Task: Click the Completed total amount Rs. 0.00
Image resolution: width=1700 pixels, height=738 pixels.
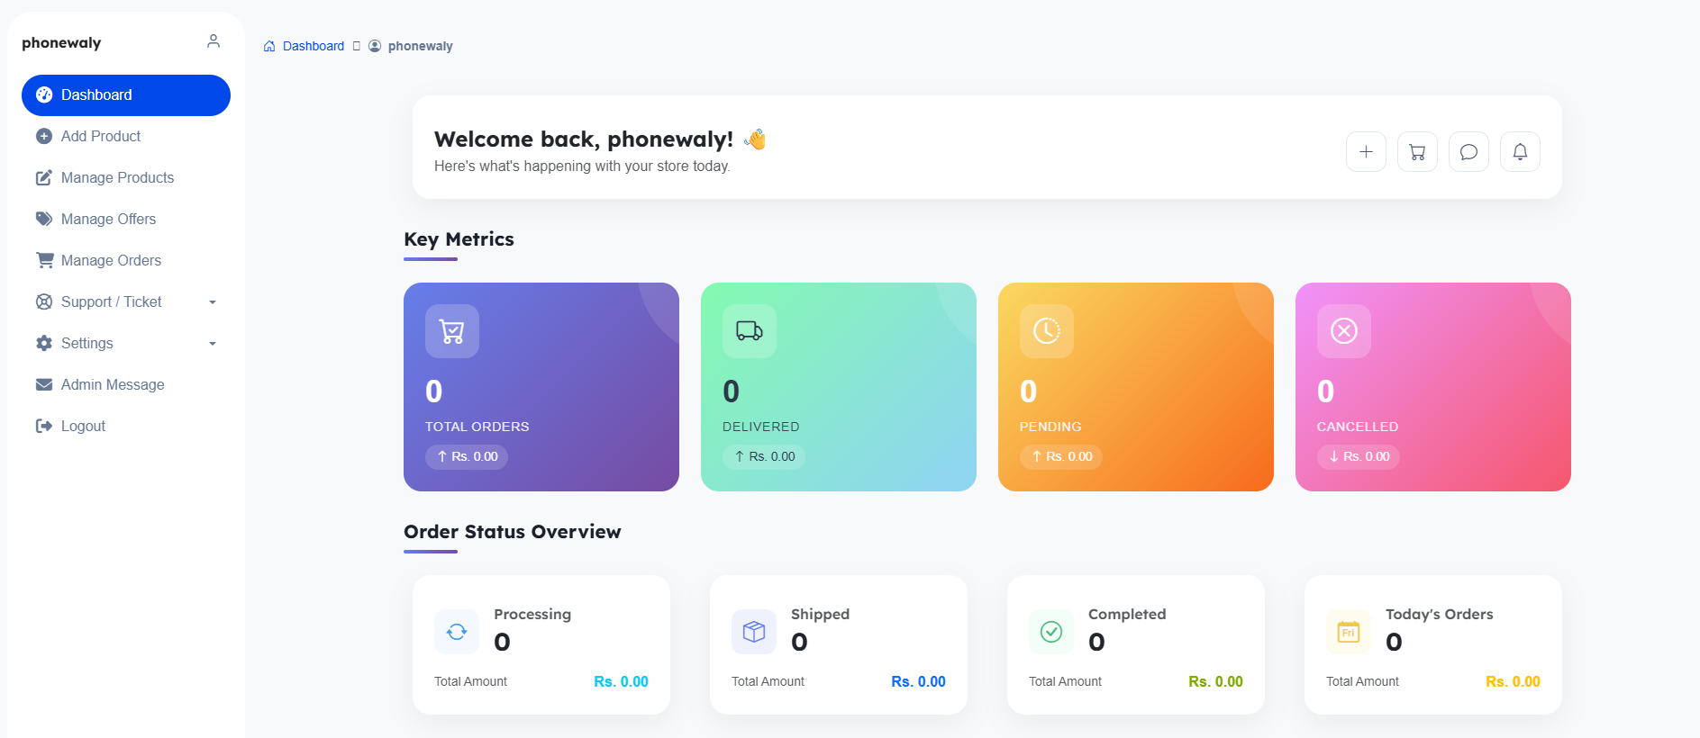Action: tap(1215, 682)
